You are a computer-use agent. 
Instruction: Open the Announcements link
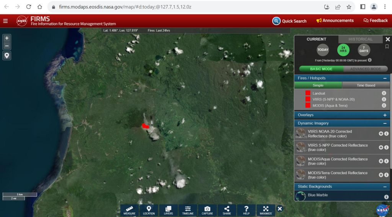[x=335, y=21]
